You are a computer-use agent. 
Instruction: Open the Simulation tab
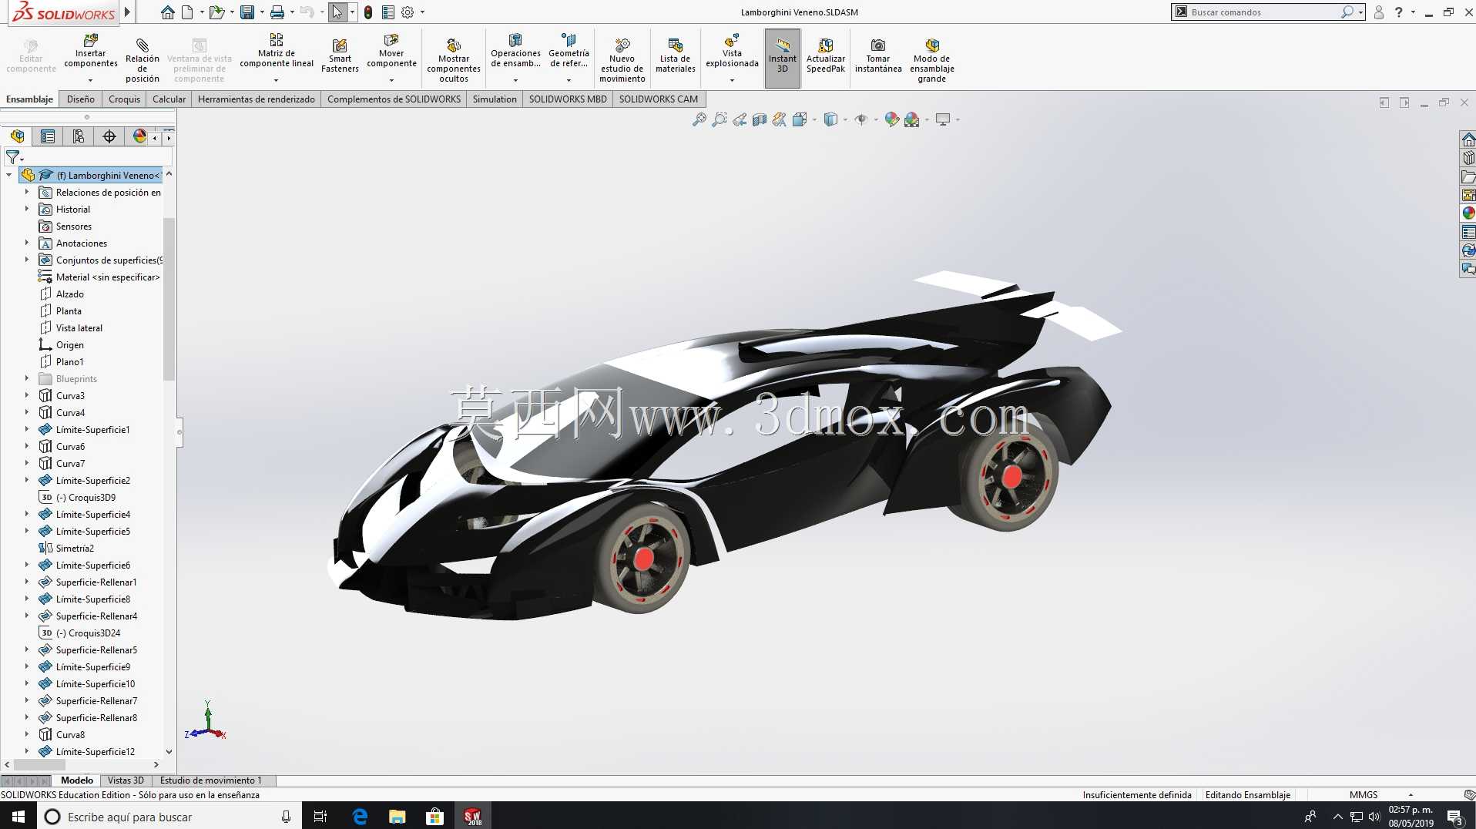pos(495,99)
